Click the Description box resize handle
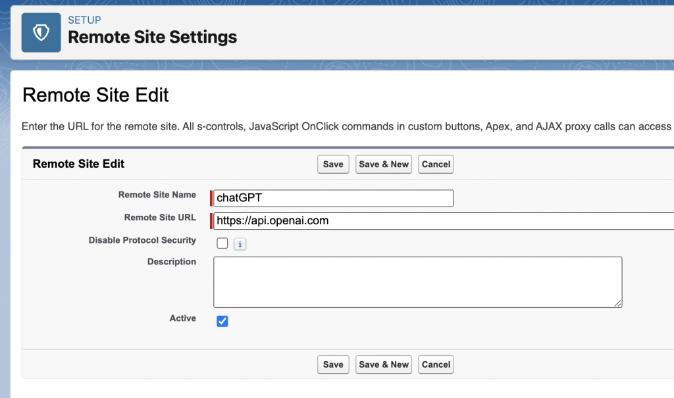This screenshot has width=674, height=398. [618, 303]
